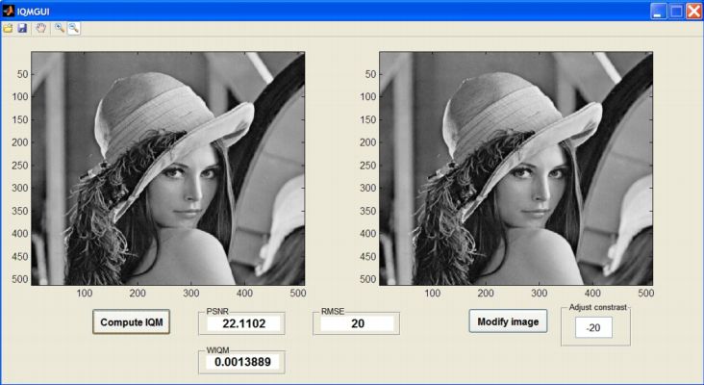704x385 pixels.
Task: Click the y-axis tick 250 of left image
Action: point(20,166)
